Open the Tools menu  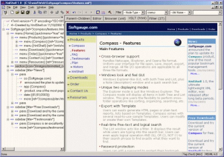point(31,7)
